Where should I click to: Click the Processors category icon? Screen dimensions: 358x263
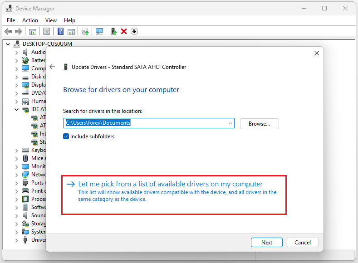click(x=25, y=199)
